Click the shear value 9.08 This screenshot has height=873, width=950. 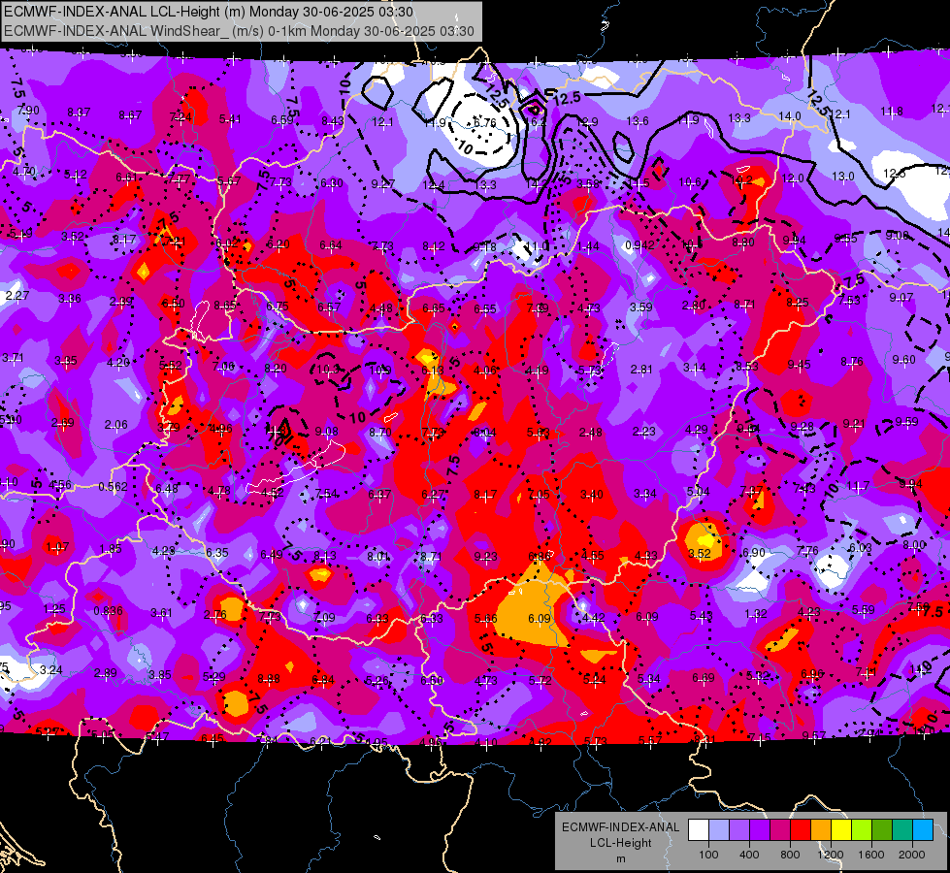[327, 432]
